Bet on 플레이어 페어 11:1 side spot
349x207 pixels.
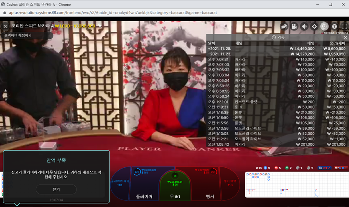(x=120, y=183)
